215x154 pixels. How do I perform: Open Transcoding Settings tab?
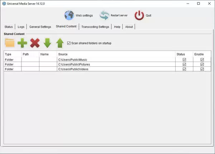(95, 27)
